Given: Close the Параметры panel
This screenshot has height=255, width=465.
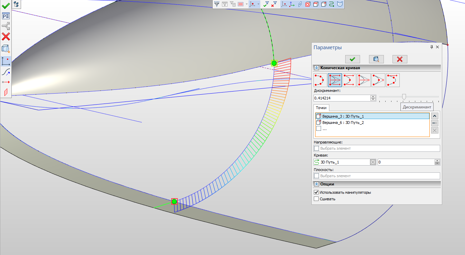Looking at the screenshot, I should coord(437,47).
